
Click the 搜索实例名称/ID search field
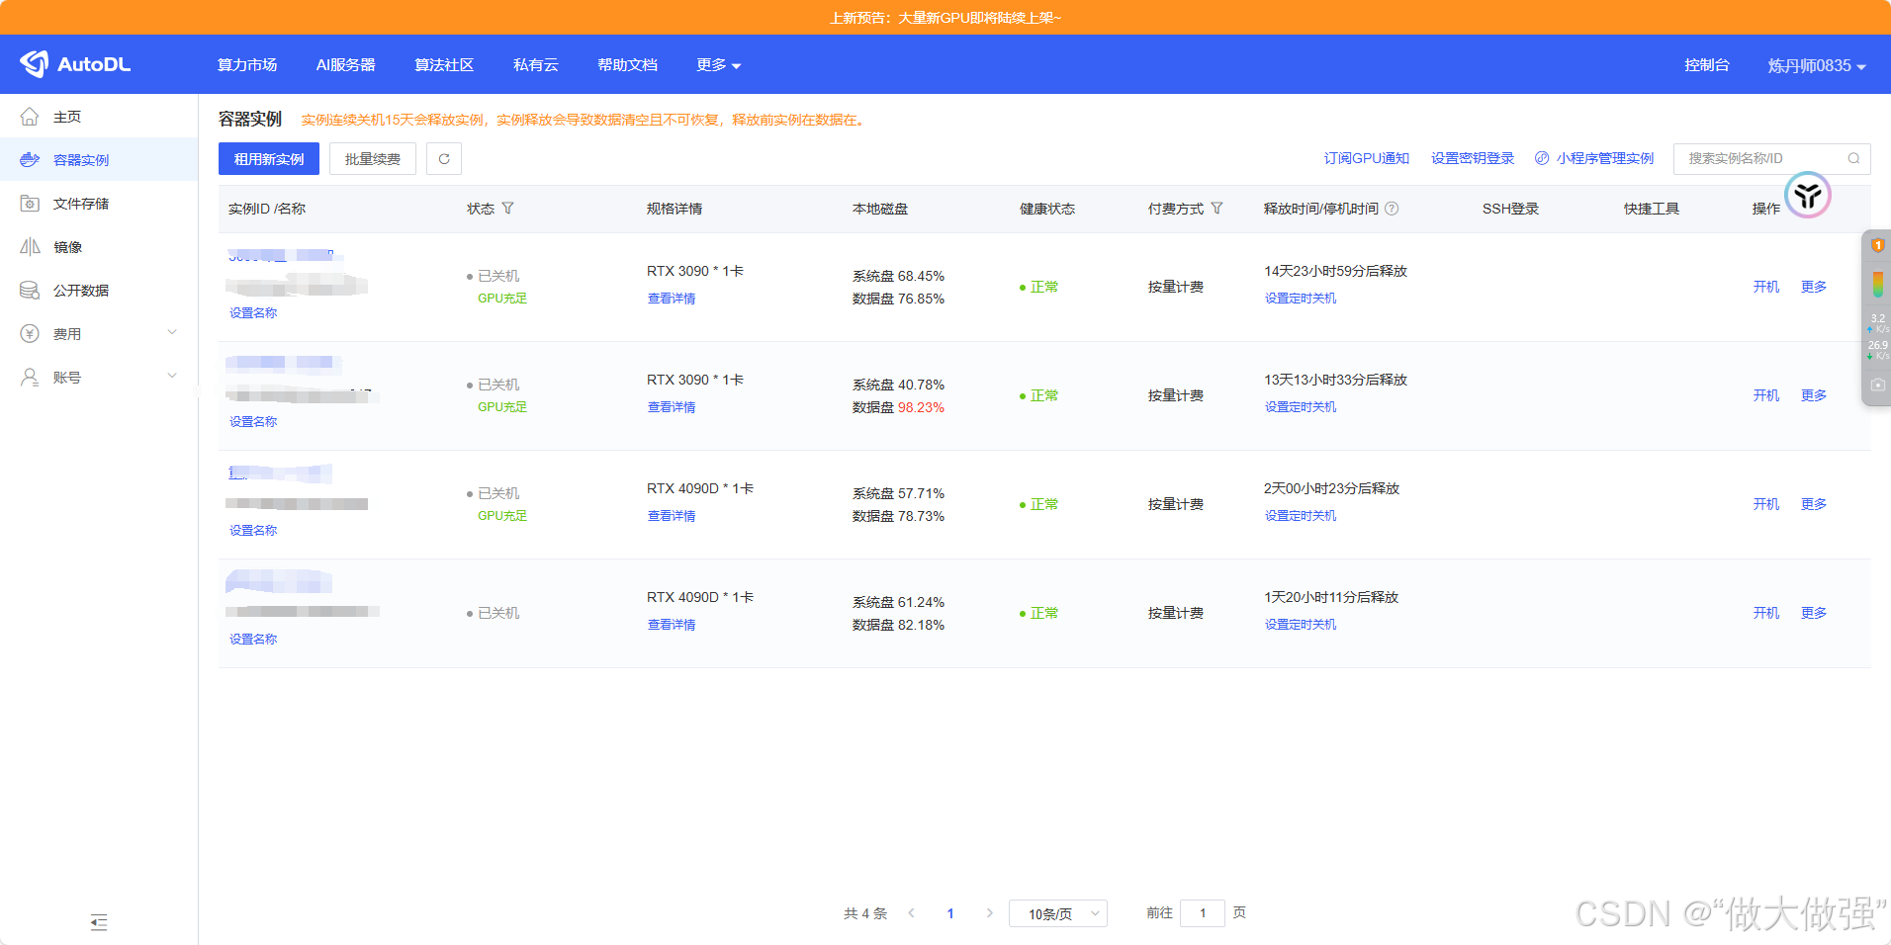click(1760, 158)
